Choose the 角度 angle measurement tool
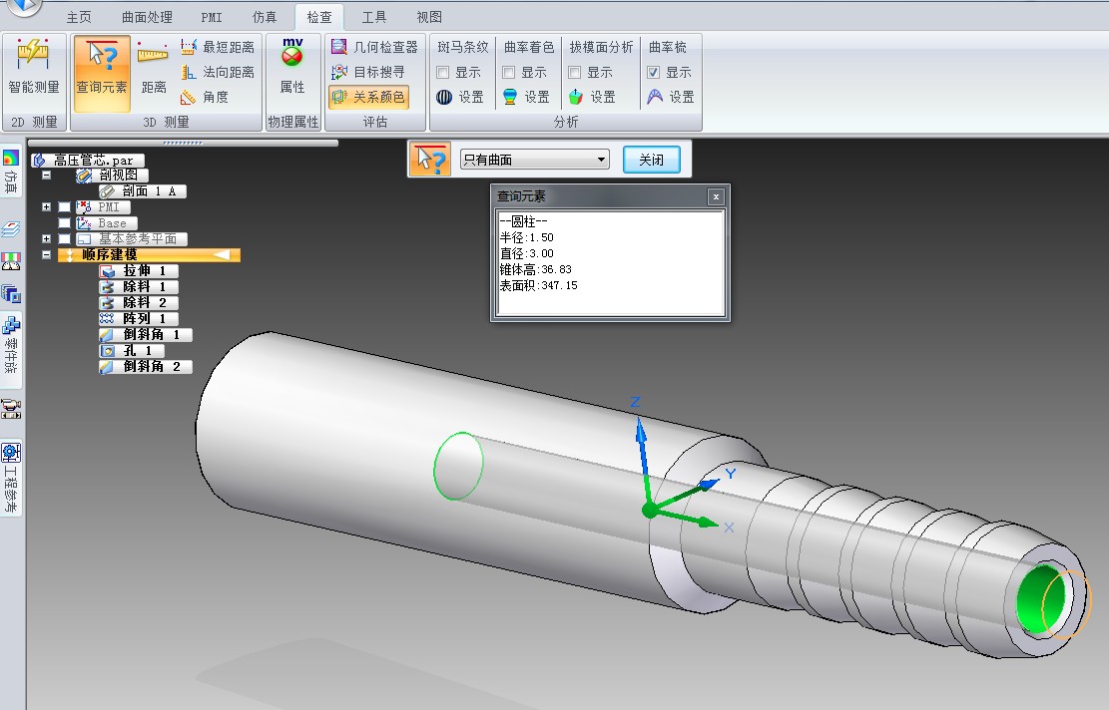1109x710 pixels. 205,97
